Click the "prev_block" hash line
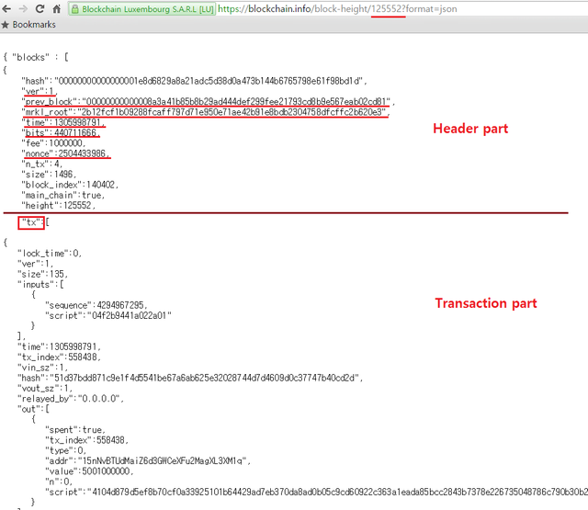The height and width of the screenshot is (510, 588). click(209, 102)
